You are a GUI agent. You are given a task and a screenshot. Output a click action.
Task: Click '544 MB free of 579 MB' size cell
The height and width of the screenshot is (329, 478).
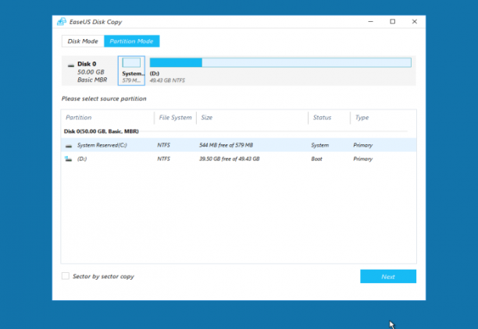tap(227, 145)
